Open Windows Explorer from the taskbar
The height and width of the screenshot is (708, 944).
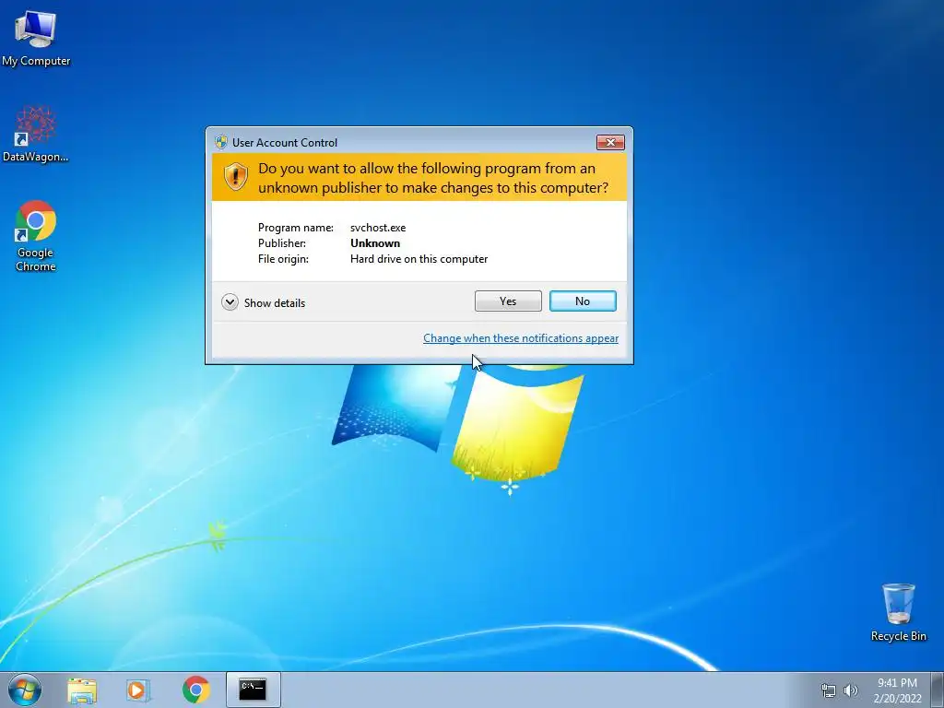82,690
